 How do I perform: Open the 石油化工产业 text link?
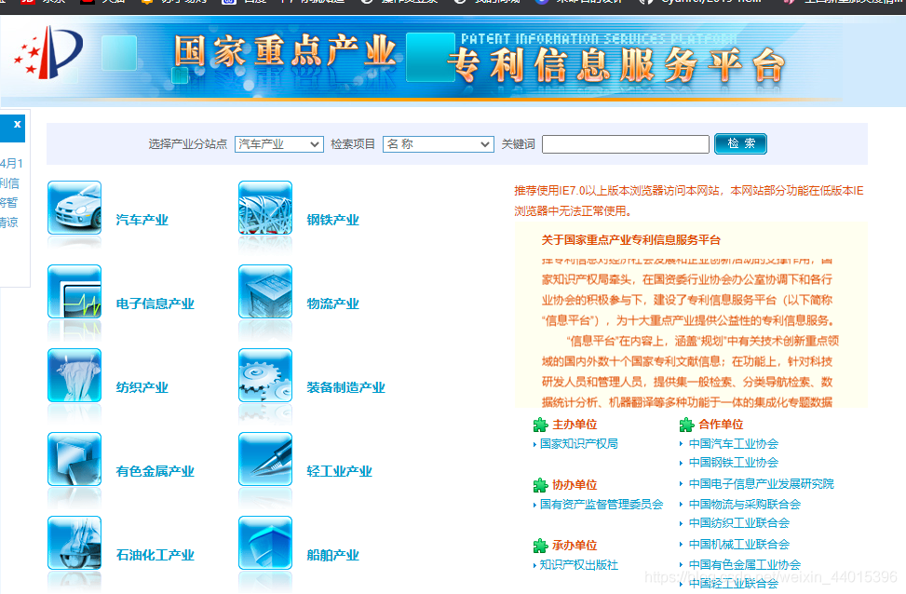coord(155,555)
